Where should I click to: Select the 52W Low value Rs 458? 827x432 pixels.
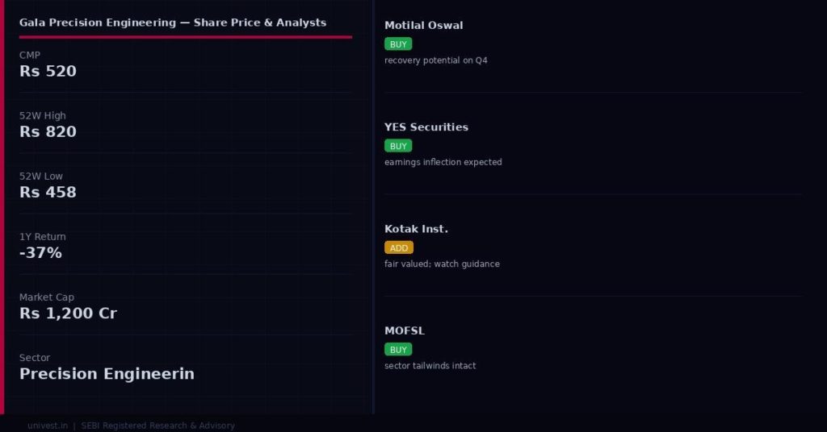pos(48,192)
